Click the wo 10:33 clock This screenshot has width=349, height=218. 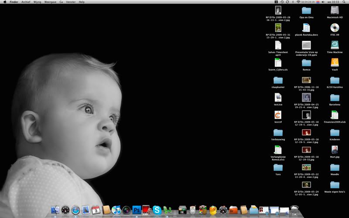pyautogui.click(x=333, y=2)
